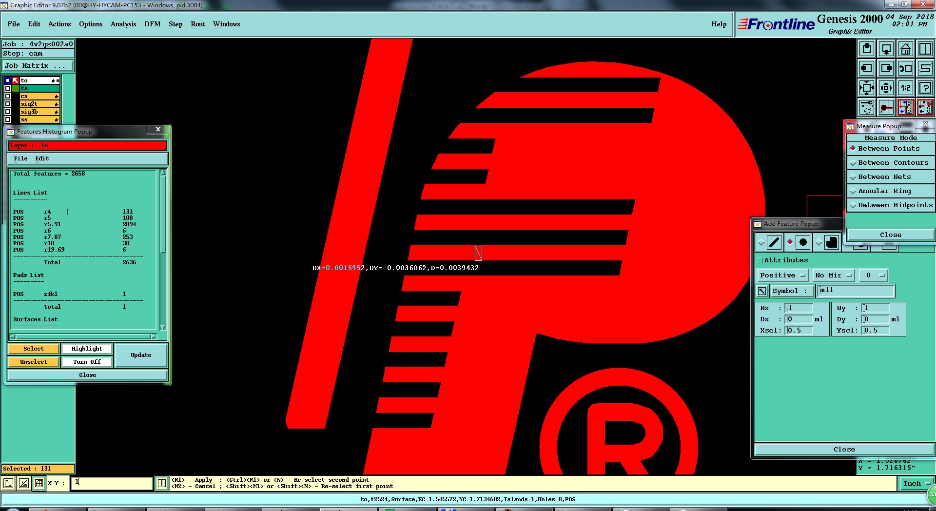
Task: Open the Actions menu
Action: click(x=59, y=24)
